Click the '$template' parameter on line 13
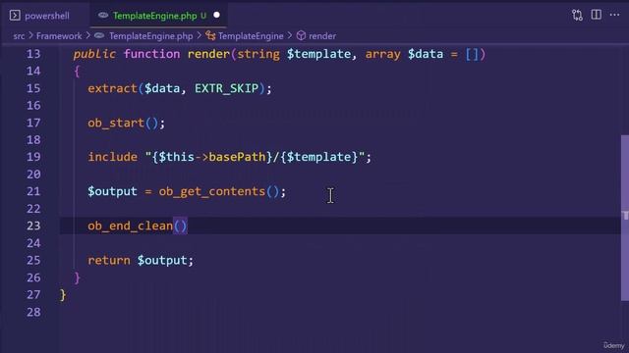This screenshot has height=353, width=629. pyautogui.click(x=318, y=54)
